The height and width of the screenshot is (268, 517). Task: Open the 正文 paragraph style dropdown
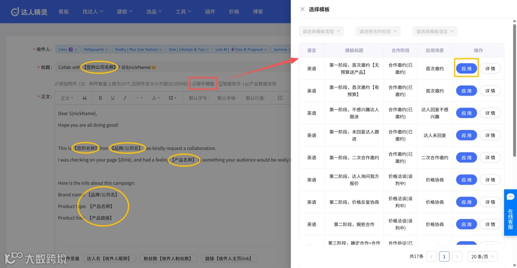pos(67,98)
